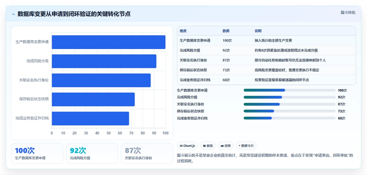Click description 纳入统计的全部生产变更

(273, 41)
